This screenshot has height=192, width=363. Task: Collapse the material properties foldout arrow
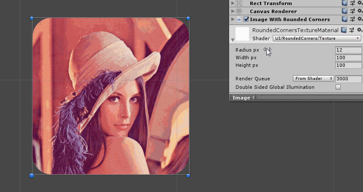click(x=233, y=40)
